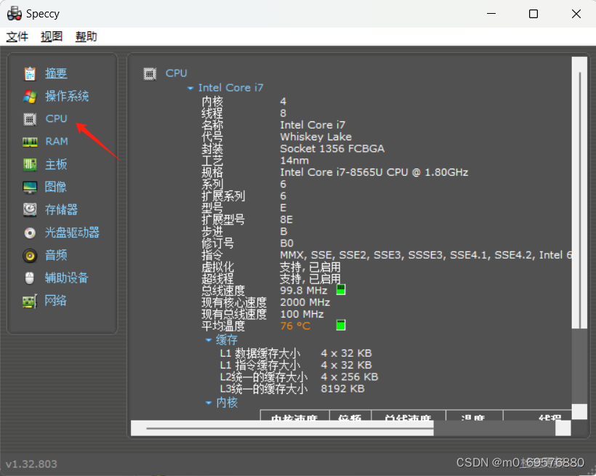
Task: Open the 辅助设备 section link
Action: tap(67, 278)
